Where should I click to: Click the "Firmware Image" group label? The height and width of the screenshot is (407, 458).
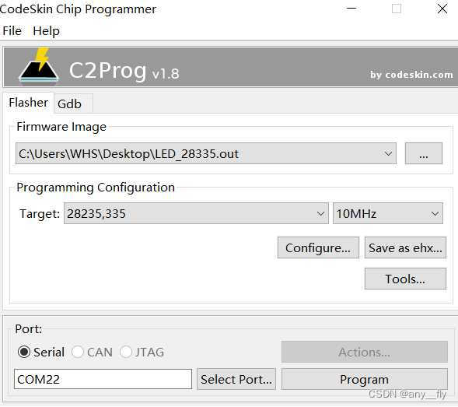[x=61, y=127]
